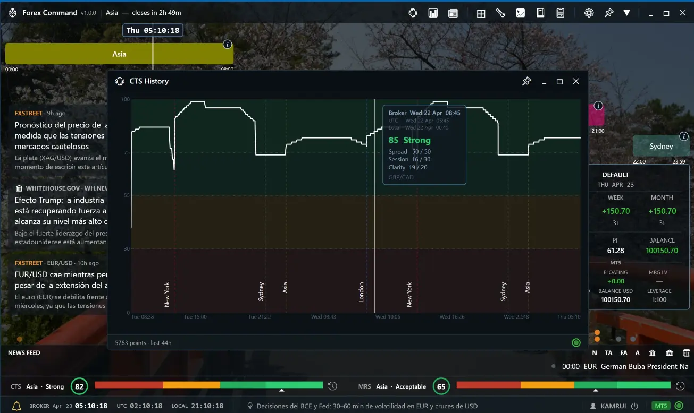Click the MT5 connection badge
694x413 pixels.
pyautogui.click(x=661, y=406)
